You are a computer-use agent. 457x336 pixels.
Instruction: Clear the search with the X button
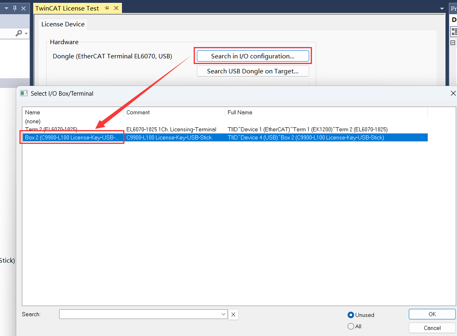(x=233, y=315)
